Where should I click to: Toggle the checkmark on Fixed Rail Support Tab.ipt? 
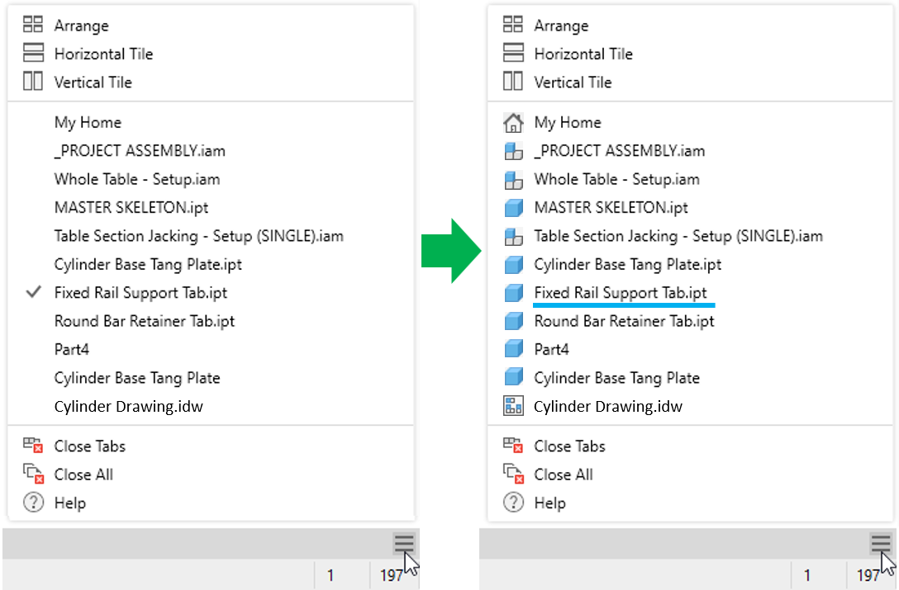33,292
